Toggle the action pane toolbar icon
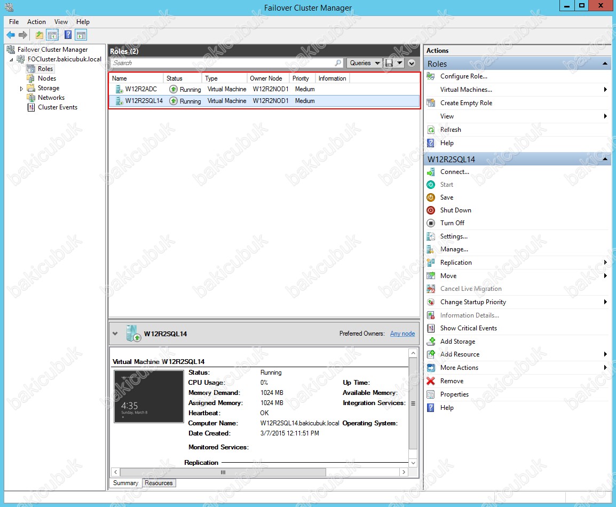This screenshot has width=616, height=507. point(81,35)
